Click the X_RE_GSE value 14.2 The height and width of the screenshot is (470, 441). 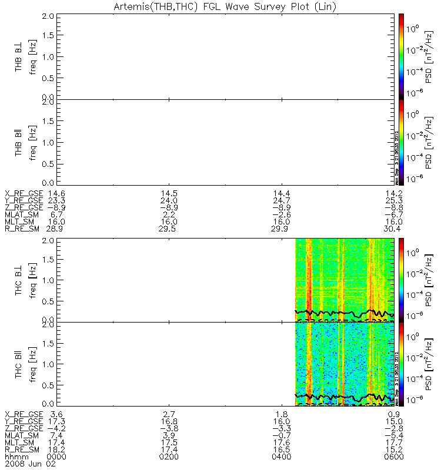coord(394,193)
